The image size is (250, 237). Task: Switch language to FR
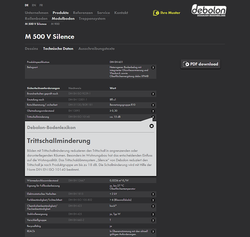41,5
